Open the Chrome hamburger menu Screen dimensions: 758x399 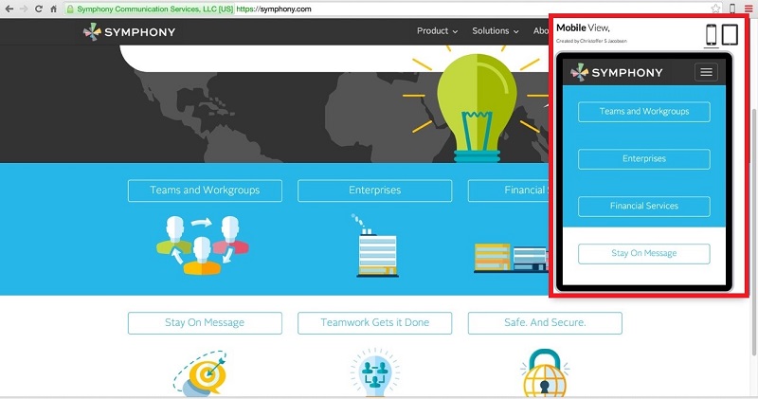pos(749,9)
